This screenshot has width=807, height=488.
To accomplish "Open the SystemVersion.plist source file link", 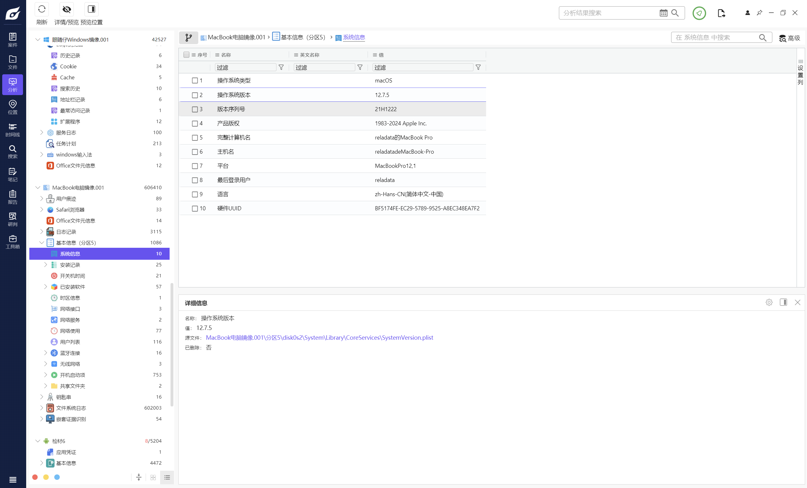I will point(319,338).
